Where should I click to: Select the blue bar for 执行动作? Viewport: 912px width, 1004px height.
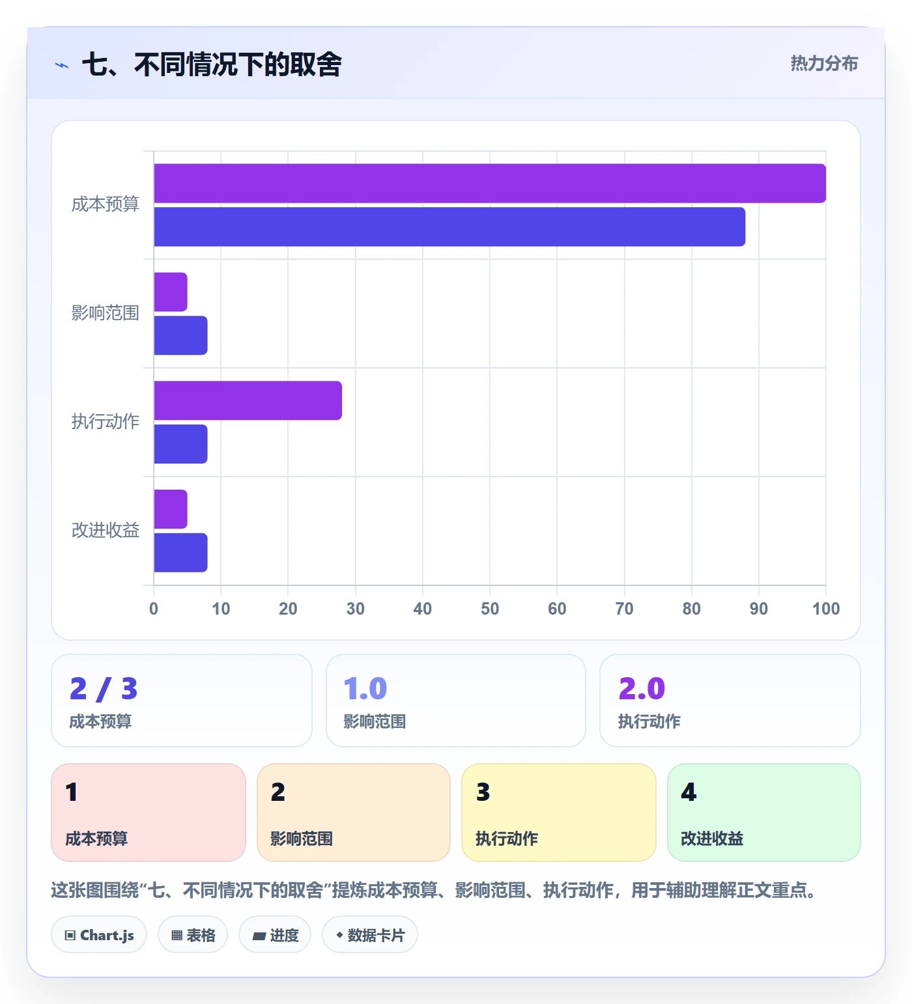click(x=180, y=444)
